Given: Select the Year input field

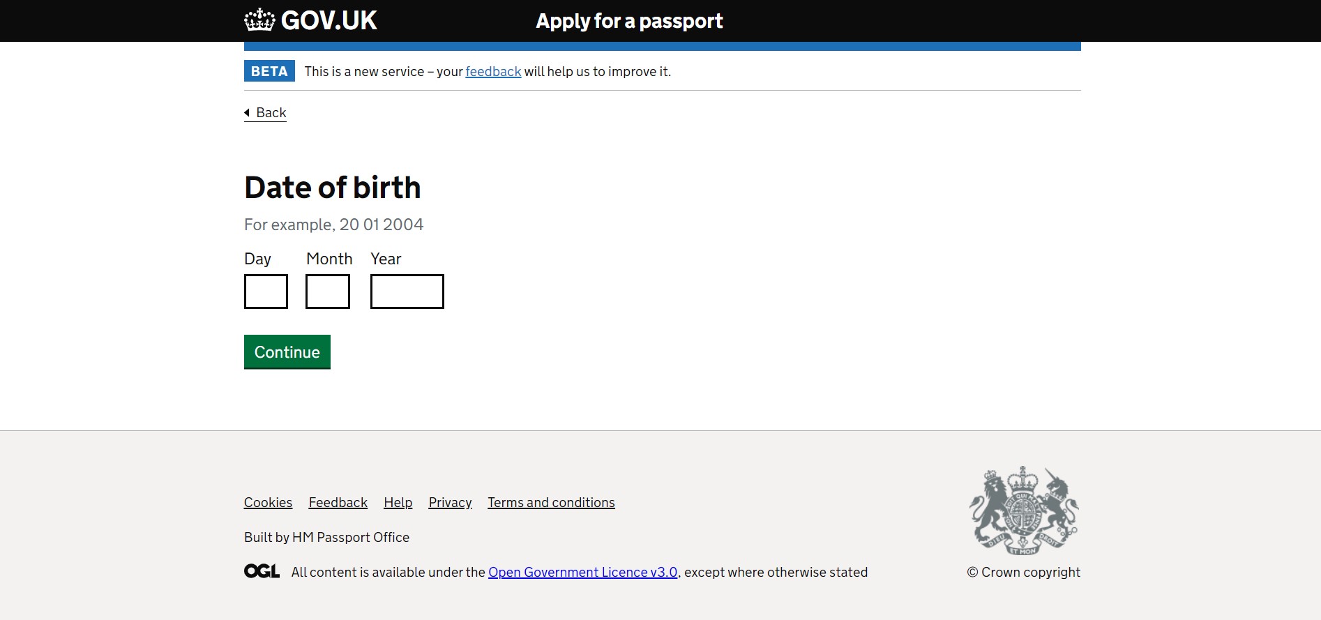Looking at the screenshot, I should click(407, 292).
